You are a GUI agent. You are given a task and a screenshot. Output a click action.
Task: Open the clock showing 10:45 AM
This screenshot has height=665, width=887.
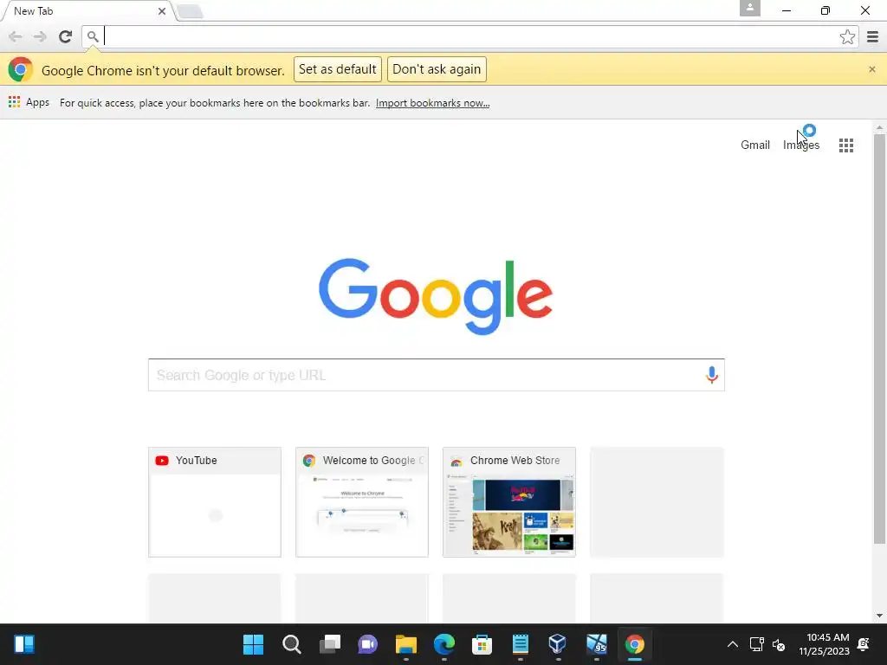coord(825,644)
